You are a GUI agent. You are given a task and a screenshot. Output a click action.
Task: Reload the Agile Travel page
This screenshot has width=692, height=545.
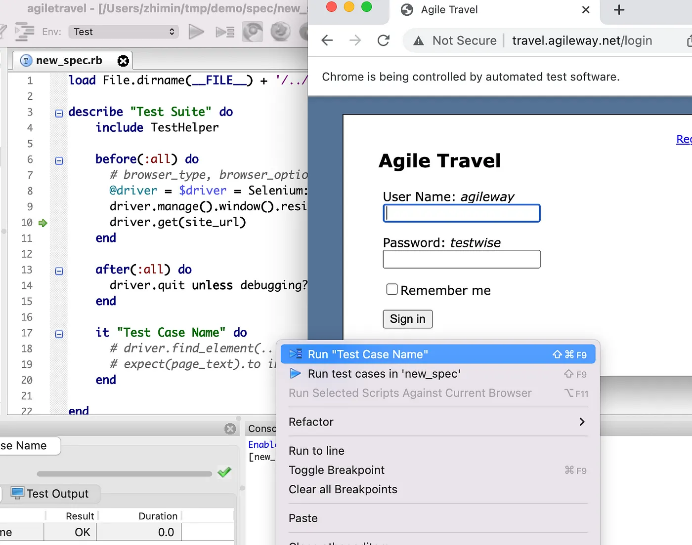(x=384, y=40)
